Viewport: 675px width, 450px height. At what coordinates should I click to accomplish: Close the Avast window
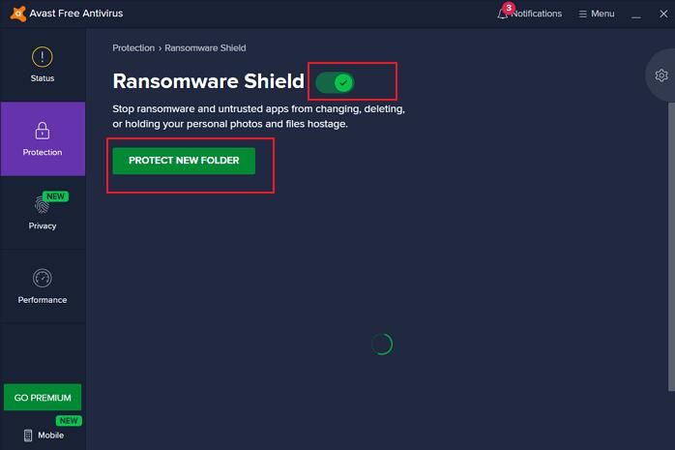[663, 14]
